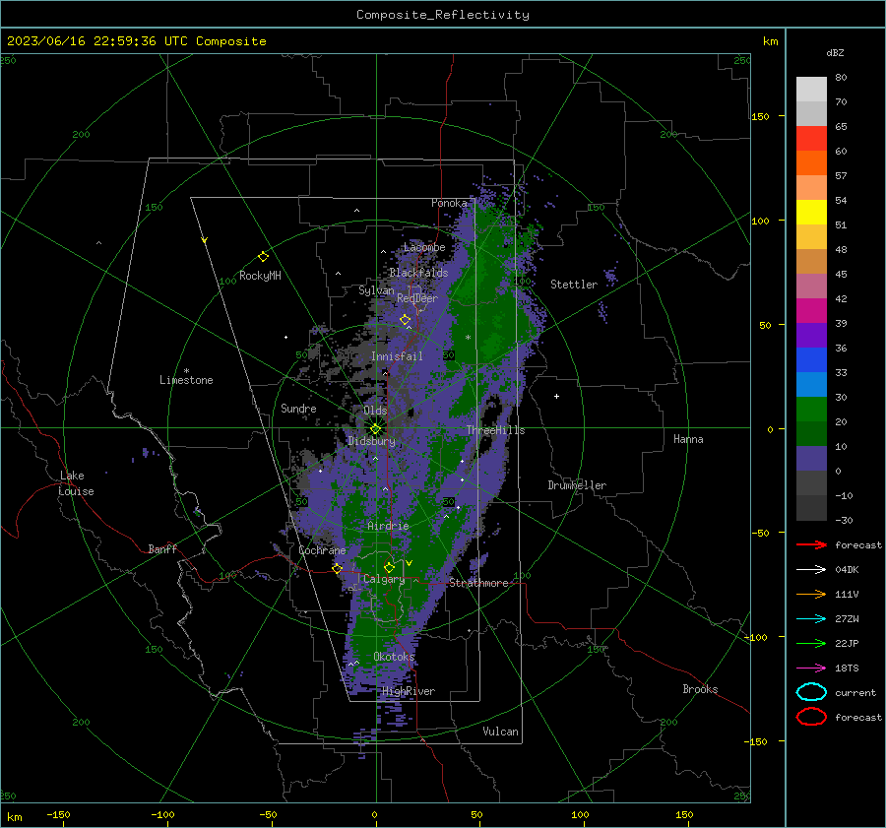The height and width of the screenshot is (828, 886).
Task: Click the Didsbury label
Action: tap(371, 441)
